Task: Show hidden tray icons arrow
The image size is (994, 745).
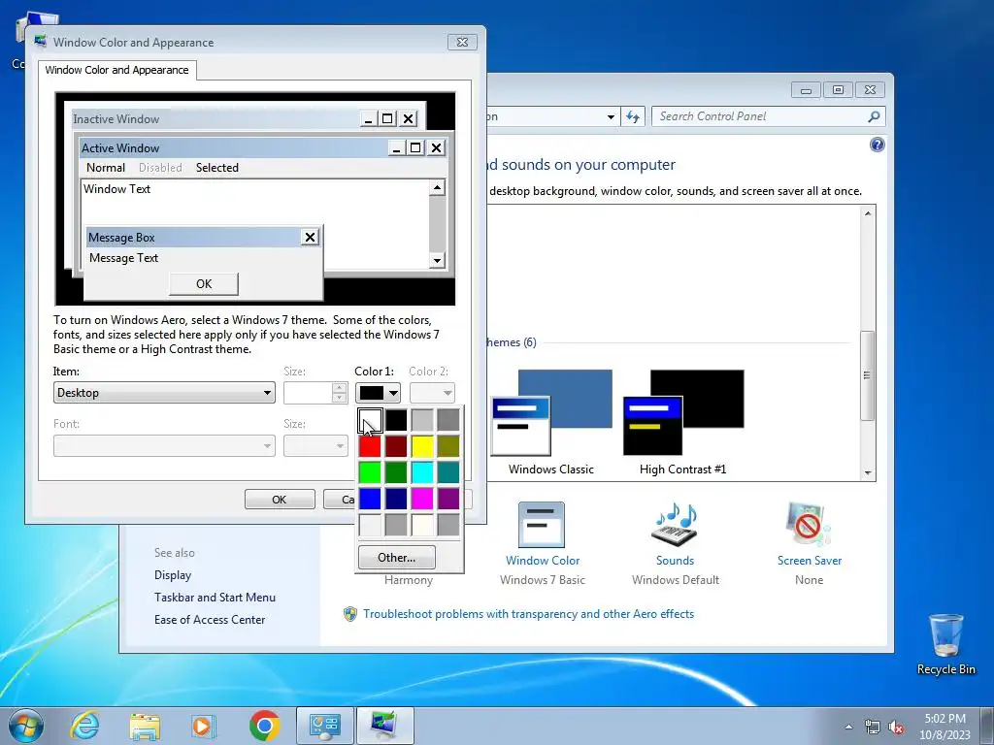Action: click(x=848, y=727)
